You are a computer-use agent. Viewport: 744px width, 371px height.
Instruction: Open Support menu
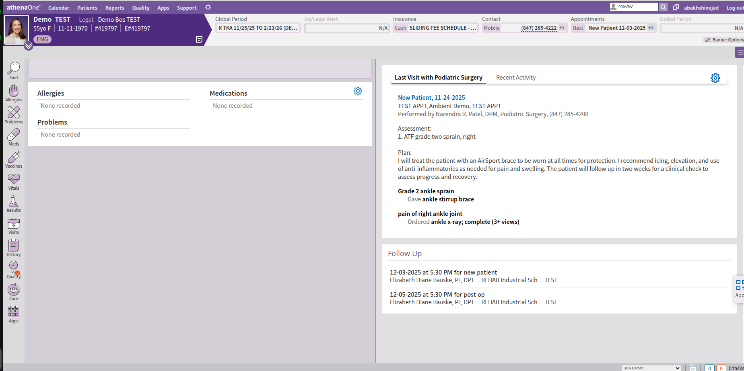(x=187, y=8)
